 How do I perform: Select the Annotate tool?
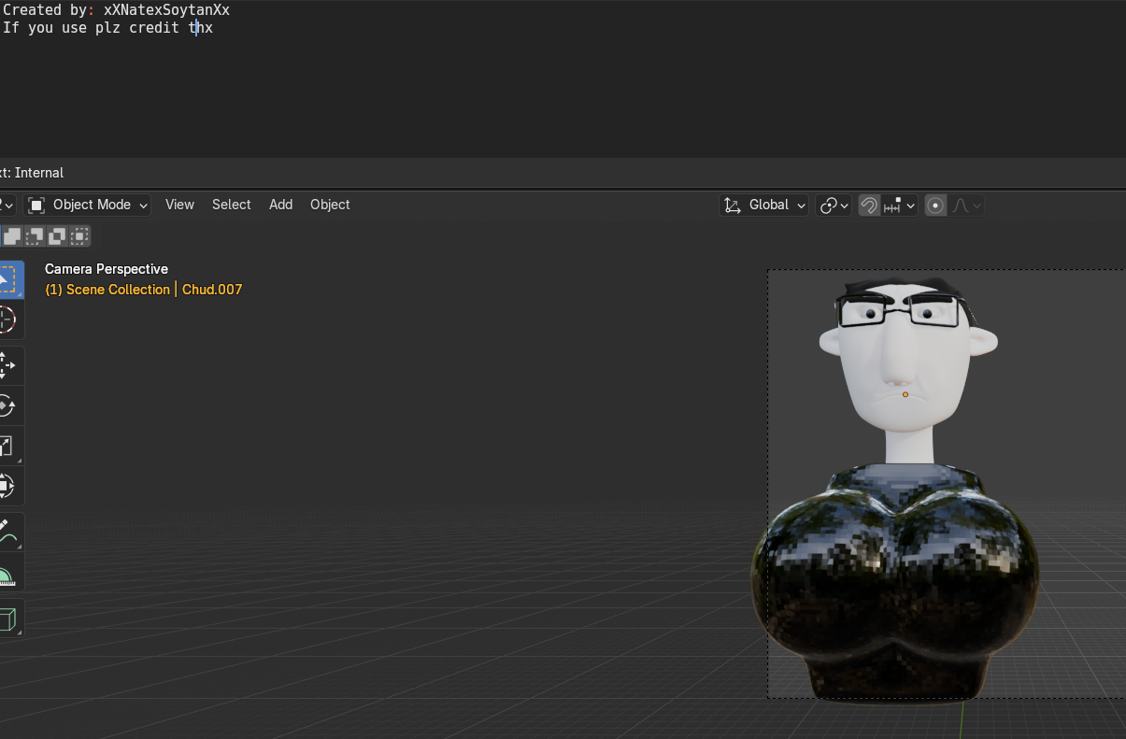(7, 533)
